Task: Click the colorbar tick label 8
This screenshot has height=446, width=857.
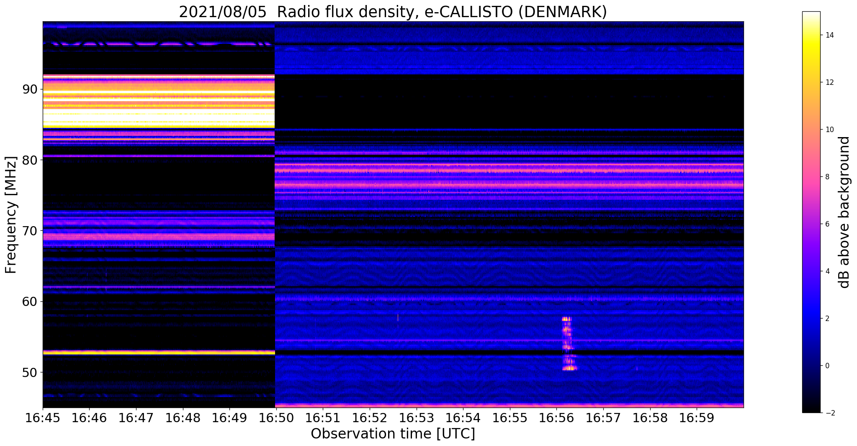Action: (827, 177)
